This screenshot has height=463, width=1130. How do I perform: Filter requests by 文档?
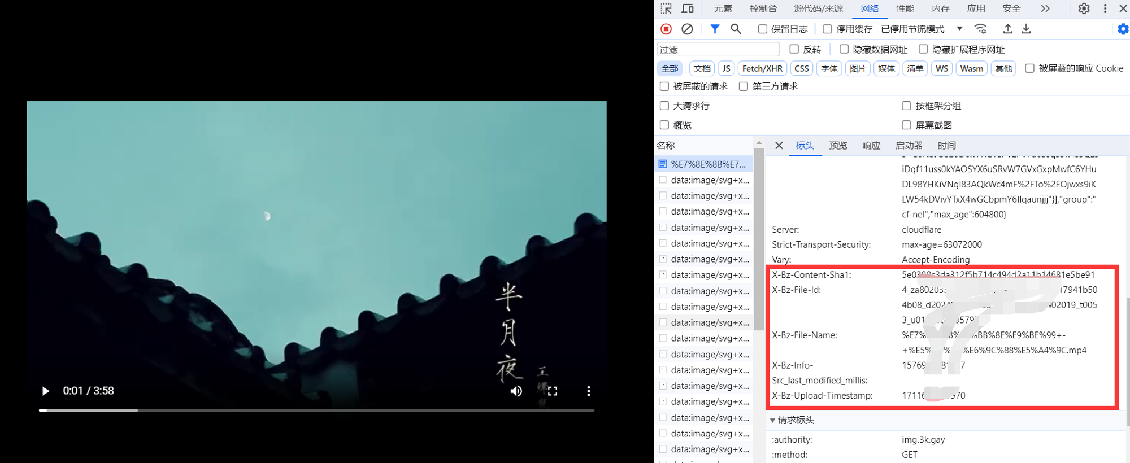pyautogui.click(x=702, y=68)
